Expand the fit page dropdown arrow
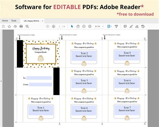Screen dimensions: 159x127 pyautogui.click(x=111, y=26)
